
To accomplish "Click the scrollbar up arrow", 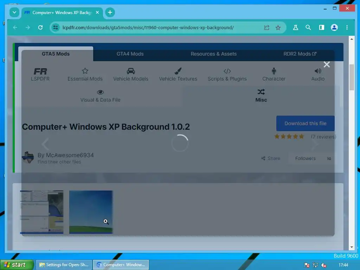I will pos(352,39).
